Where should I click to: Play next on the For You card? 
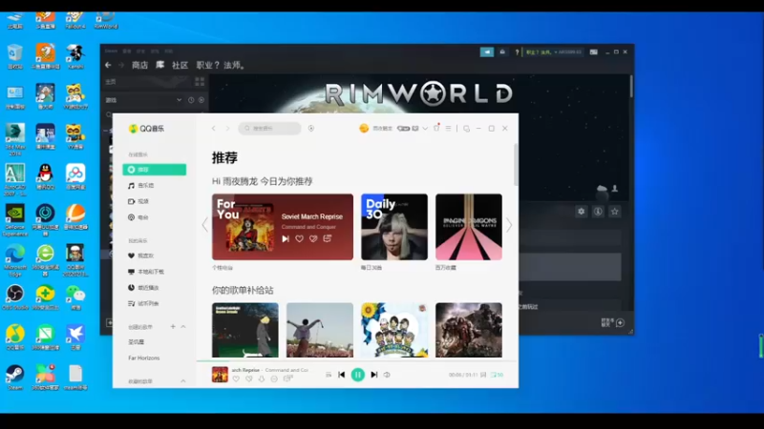(286, 239)
